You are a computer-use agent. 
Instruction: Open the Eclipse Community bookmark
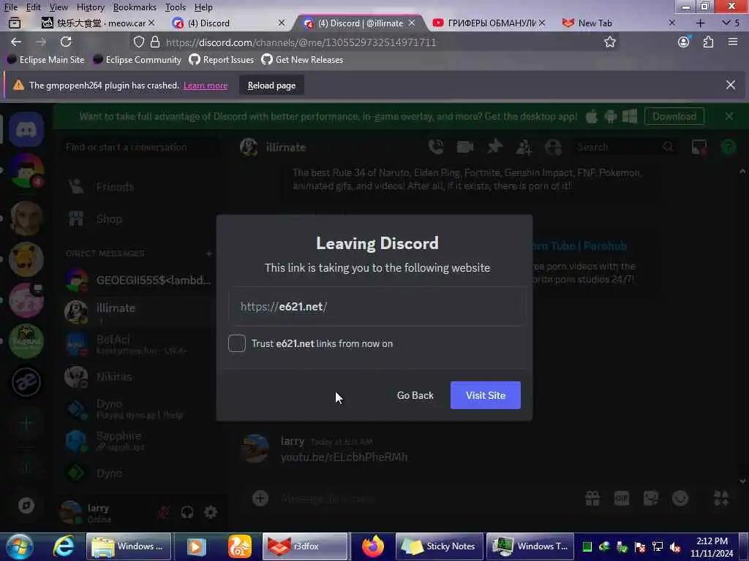tap(137, 60)
